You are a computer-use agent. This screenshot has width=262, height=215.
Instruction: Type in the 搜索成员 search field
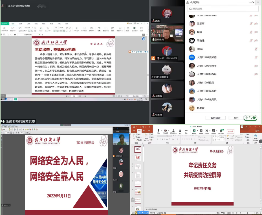pos(223,9)
